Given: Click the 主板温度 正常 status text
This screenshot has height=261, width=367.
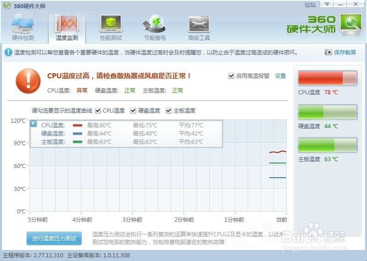Looking at the screenshot, I should (178, 90).
